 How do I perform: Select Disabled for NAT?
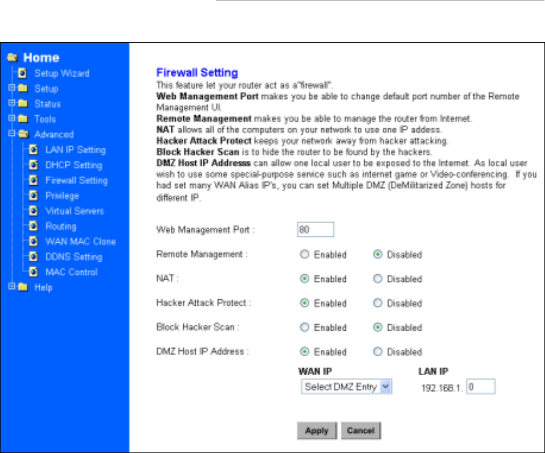(378, 278)
